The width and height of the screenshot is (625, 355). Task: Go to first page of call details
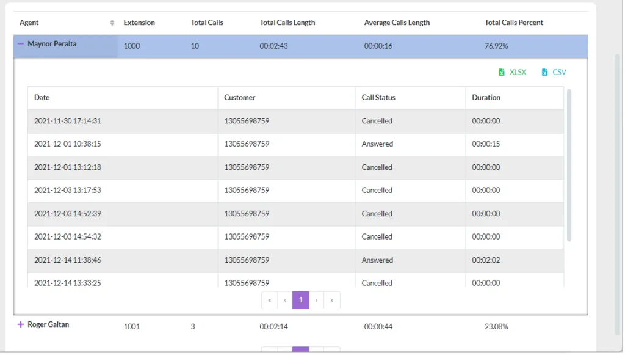pos(270,301)
